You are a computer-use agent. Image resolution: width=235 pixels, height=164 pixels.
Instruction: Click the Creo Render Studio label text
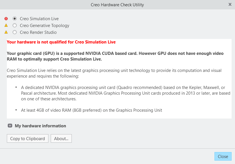coord(38,32)
